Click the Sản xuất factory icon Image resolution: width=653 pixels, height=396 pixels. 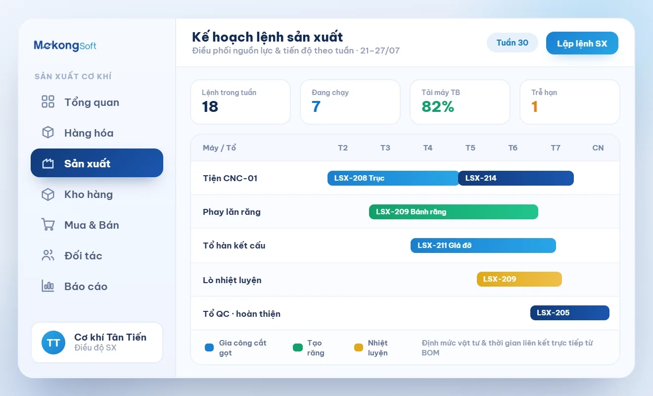click(48, 163)
